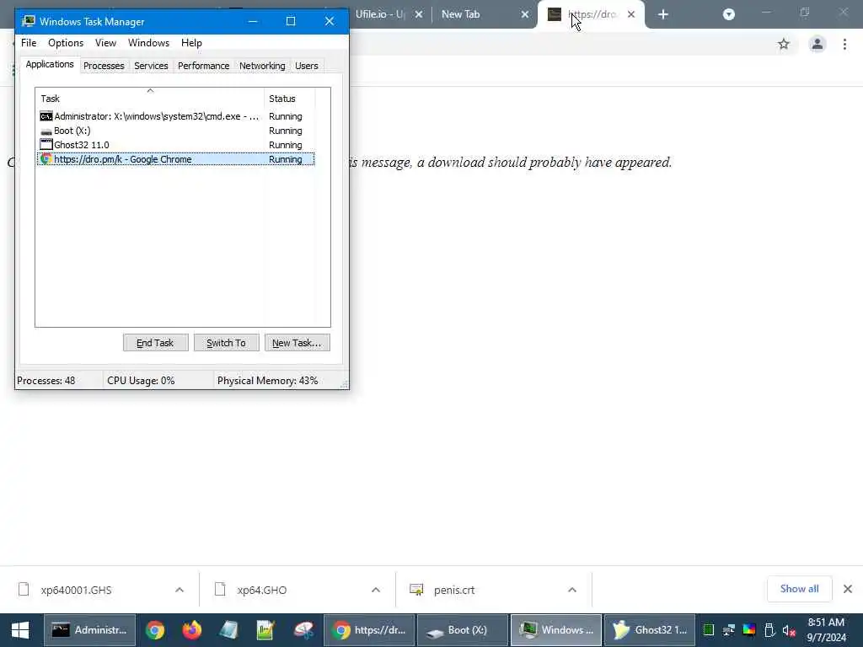Click green square system tray icon
The width and height of the screenshot is (863, 647).
coord(709,630)
